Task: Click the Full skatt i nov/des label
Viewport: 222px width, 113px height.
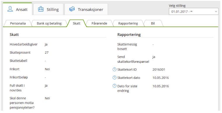Action: click(17, 88)
